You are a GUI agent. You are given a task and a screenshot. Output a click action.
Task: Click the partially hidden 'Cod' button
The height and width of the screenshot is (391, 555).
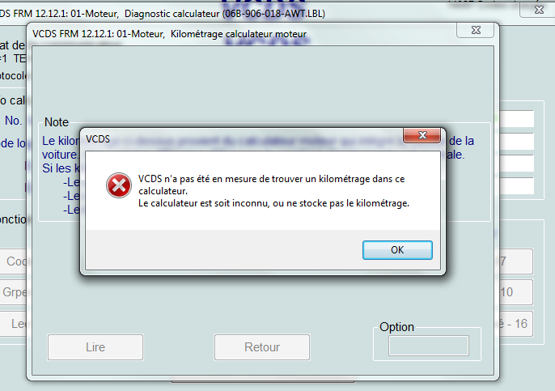click(x=13, y=261)
